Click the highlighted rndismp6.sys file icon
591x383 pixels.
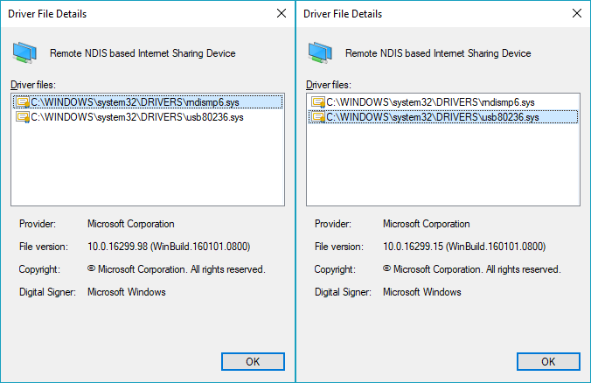pyautogui.click(x=22, y=102)
